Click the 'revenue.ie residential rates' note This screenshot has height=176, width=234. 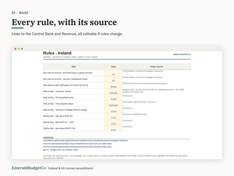pyautogui.click(x=135, y=114)
